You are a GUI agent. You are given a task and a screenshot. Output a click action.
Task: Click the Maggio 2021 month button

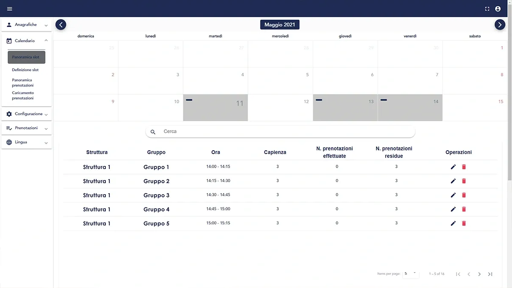coord(279,25)
